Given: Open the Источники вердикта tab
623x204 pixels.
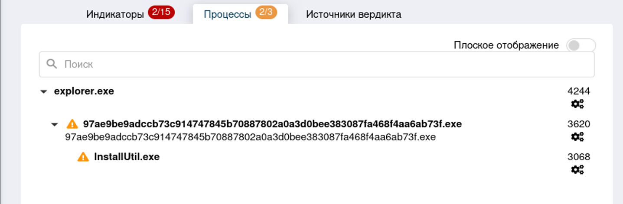Looking at the screenshot, I should tap(353, 14).
